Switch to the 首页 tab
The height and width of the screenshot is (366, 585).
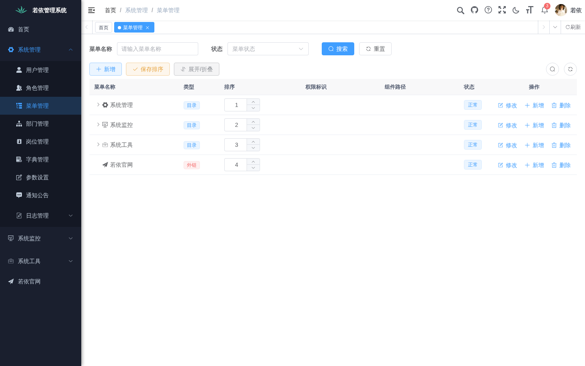[x=104, y=28]
